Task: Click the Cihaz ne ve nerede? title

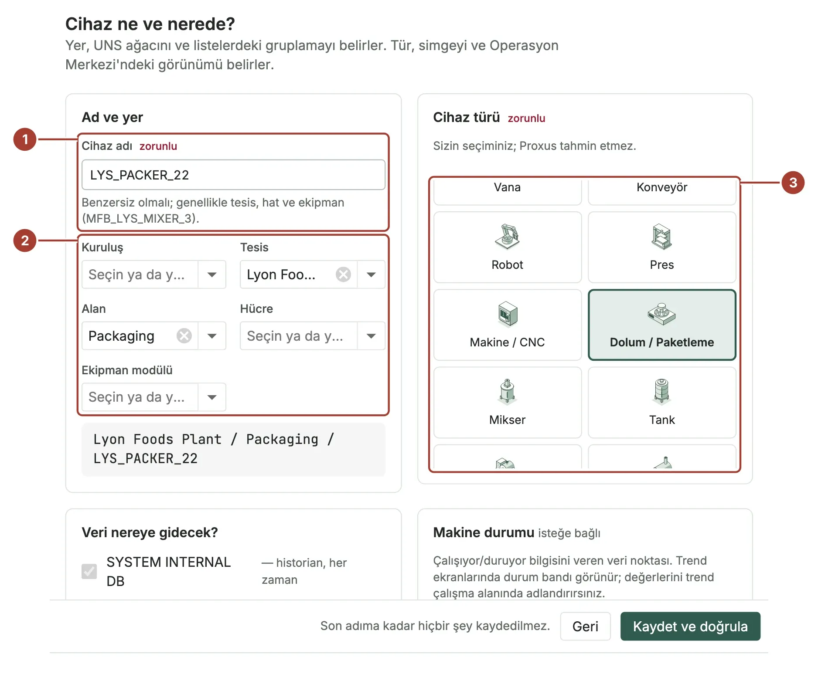Action: (150, 24)
